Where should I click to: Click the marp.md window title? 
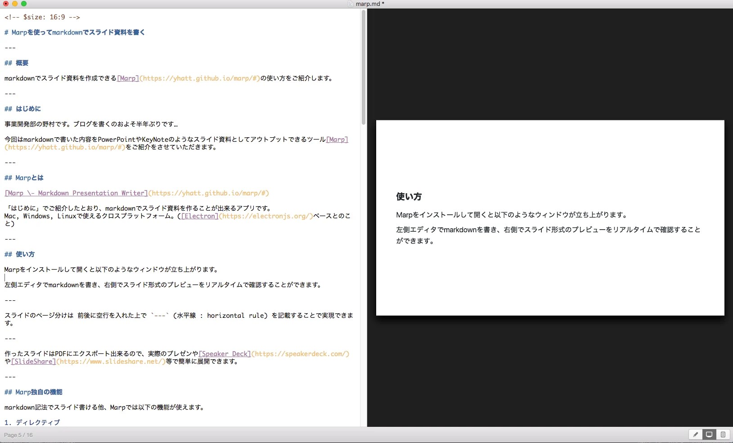pos(370,4)
